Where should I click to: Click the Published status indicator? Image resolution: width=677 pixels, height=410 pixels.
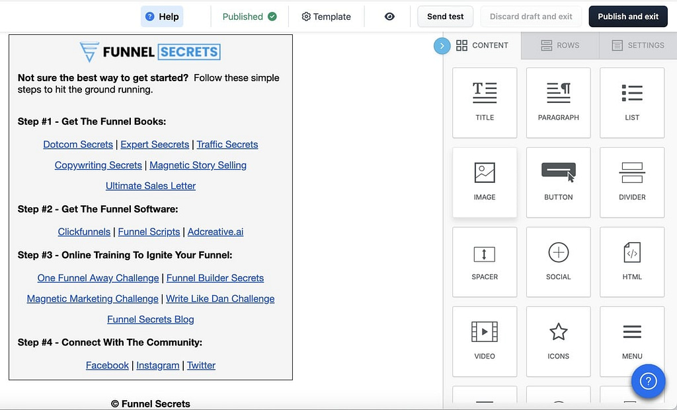pos(249,17)
